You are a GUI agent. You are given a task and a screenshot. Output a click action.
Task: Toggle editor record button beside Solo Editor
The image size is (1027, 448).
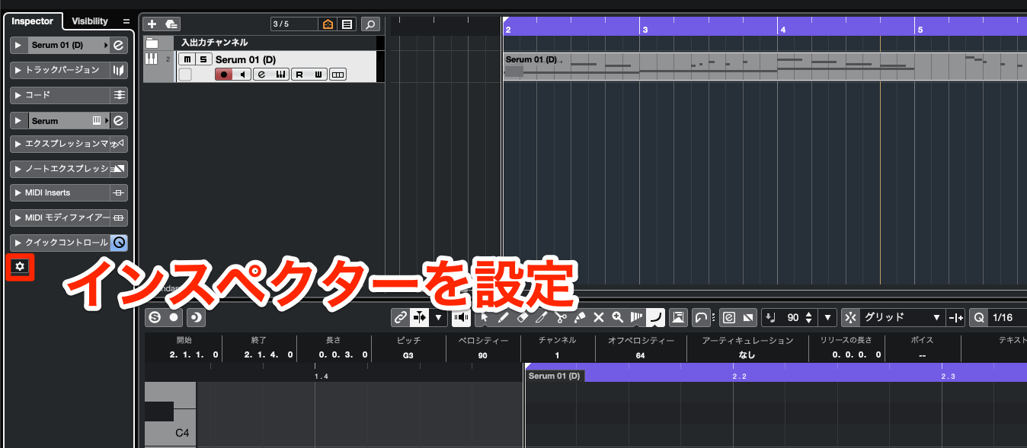point(174,317)
